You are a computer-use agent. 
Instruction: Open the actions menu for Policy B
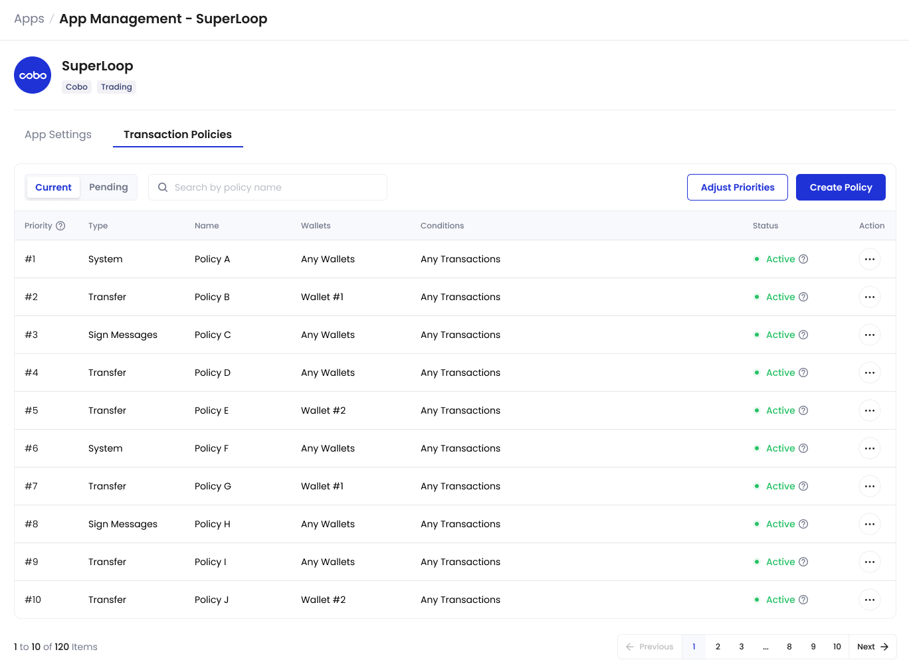(x=869, y=297)
